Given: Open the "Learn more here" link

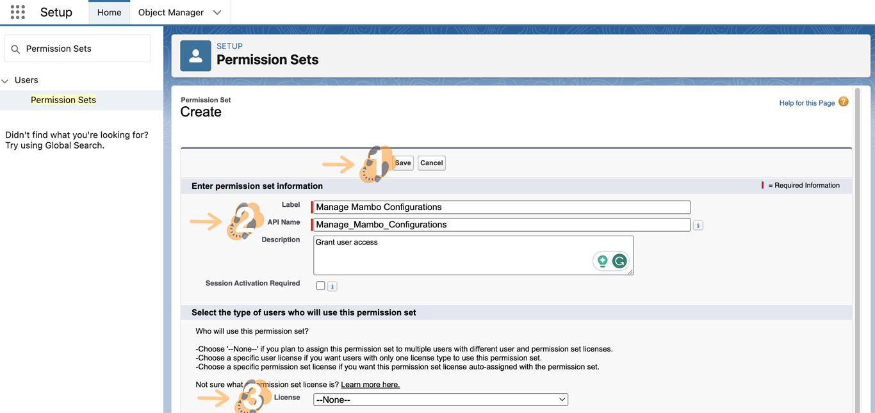Looking at the screenshot, I should click(x=370, y=384).
